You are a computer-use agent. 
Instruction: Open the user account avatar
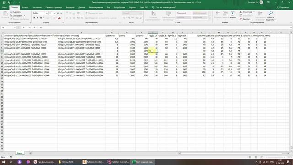[x=261, y=2]
